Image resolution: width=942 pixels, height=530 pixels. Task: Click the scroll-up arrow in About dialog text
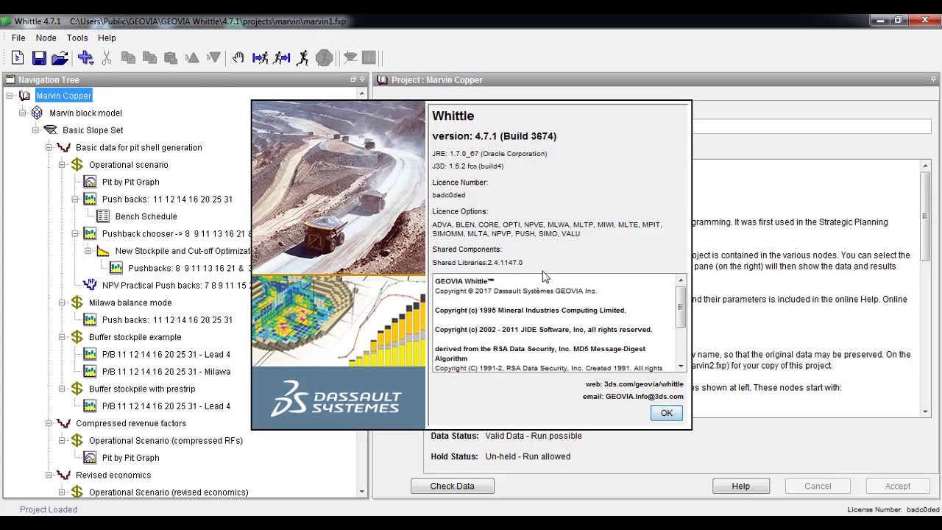pyautogui.click(x=681, y=280)
